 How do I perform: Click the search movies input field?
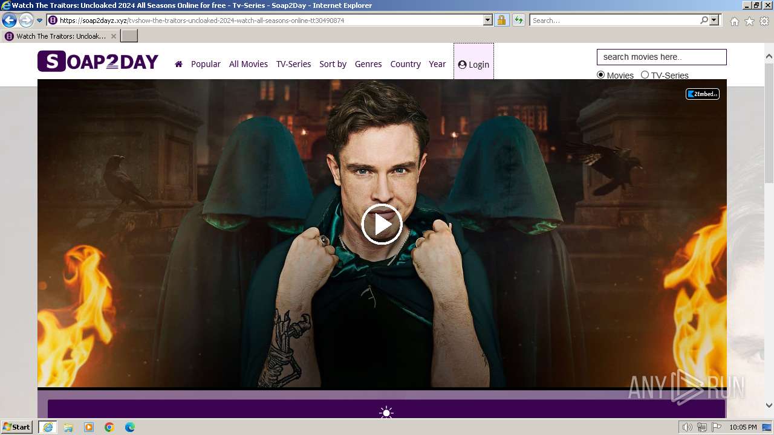click(x=662, y=57)
